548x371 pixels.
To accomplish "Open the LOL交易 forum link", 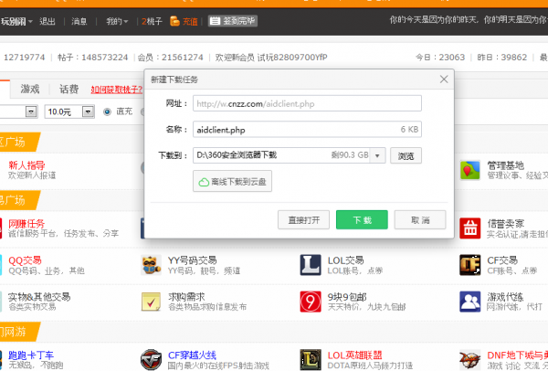I will [x=345, y=260].
